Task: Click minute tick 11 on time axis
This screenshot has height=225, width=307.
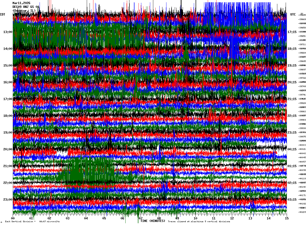Action: (214, 218)
